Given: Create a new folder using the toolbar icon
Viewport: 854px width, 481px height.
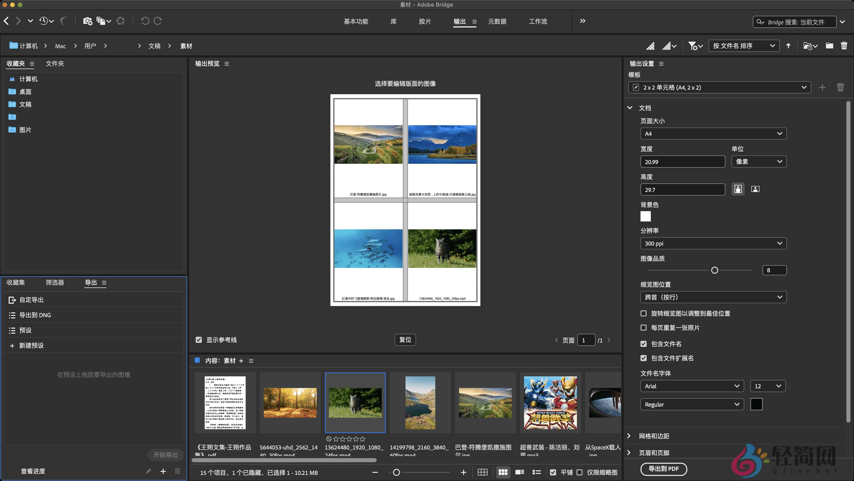Looking at the screenshot, I should (x=829, y=46).
